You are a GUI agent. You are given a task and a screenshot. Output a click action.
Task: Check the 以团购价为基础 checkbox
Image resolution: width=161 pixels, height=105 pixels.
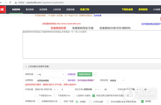pos(74,96)
